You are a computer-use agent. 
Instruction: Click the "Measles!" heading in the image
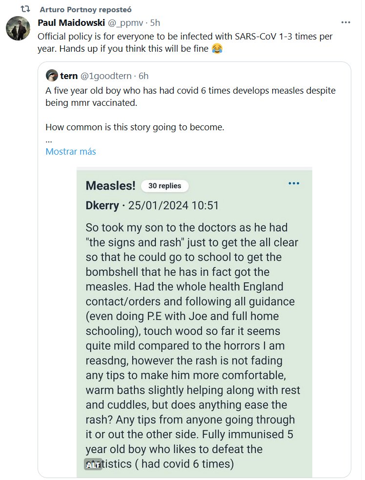[x=110, y=185]
